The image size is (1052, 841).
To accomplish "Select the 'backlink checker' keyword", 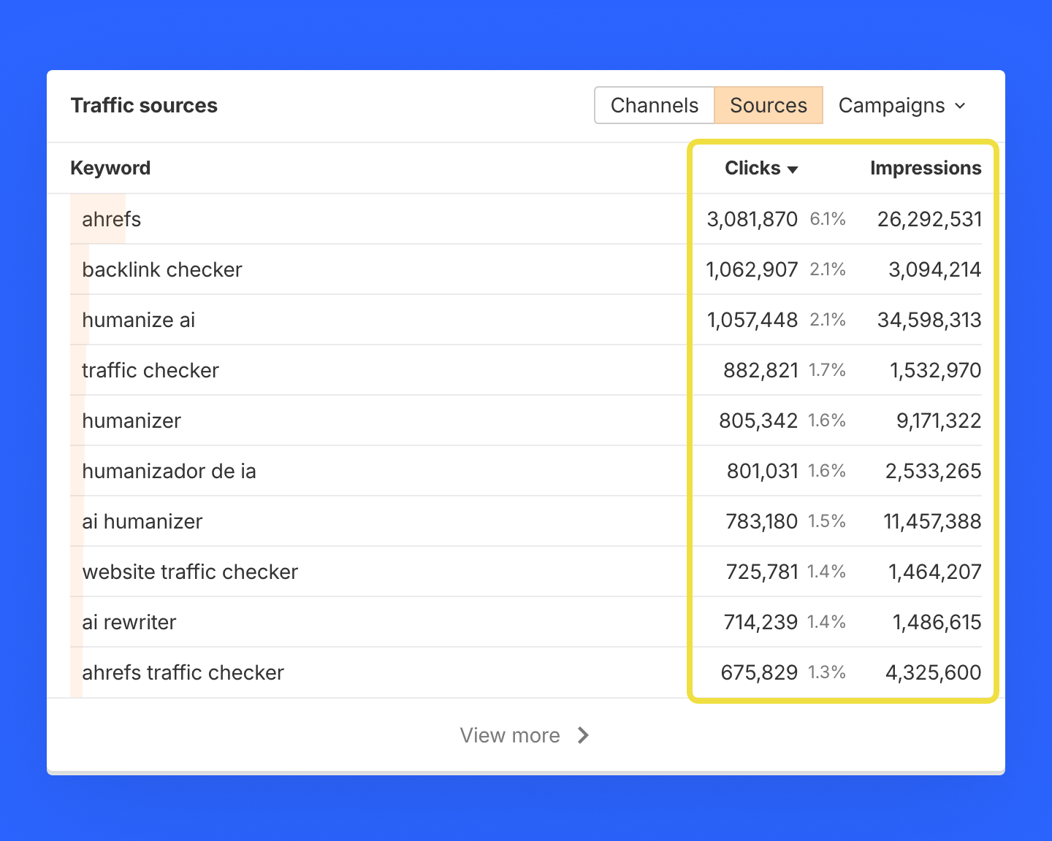I will click(x=162, y=269).
